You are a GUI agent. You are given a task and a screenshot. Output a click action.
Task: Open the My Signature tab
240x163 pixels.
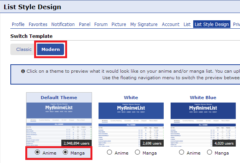point(144,24)
